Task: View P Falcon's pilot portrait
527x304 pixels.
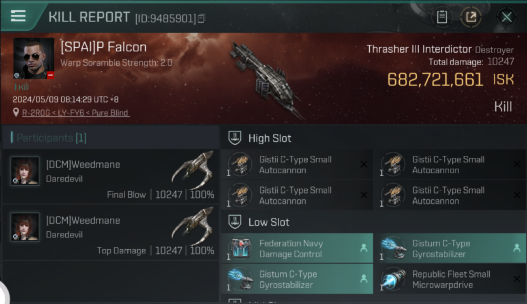Action: tap(34, 58)
